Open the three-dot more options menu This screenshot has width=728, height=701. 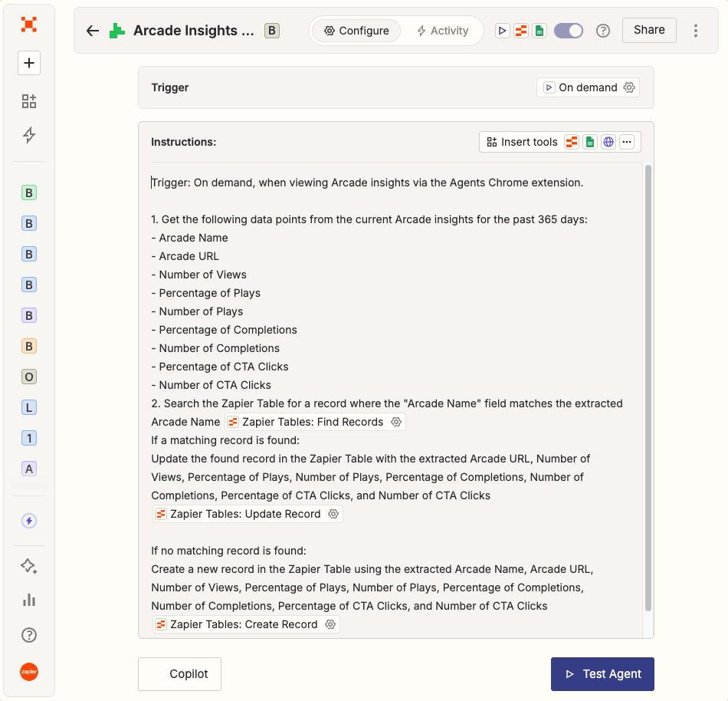pyautogui.click(x=696, y=31)
